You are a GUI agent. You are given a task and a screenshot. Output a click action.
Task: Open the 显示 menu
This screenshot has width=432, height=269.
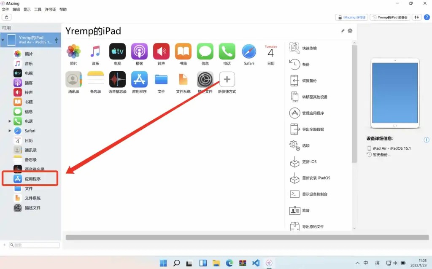point(27,9)
